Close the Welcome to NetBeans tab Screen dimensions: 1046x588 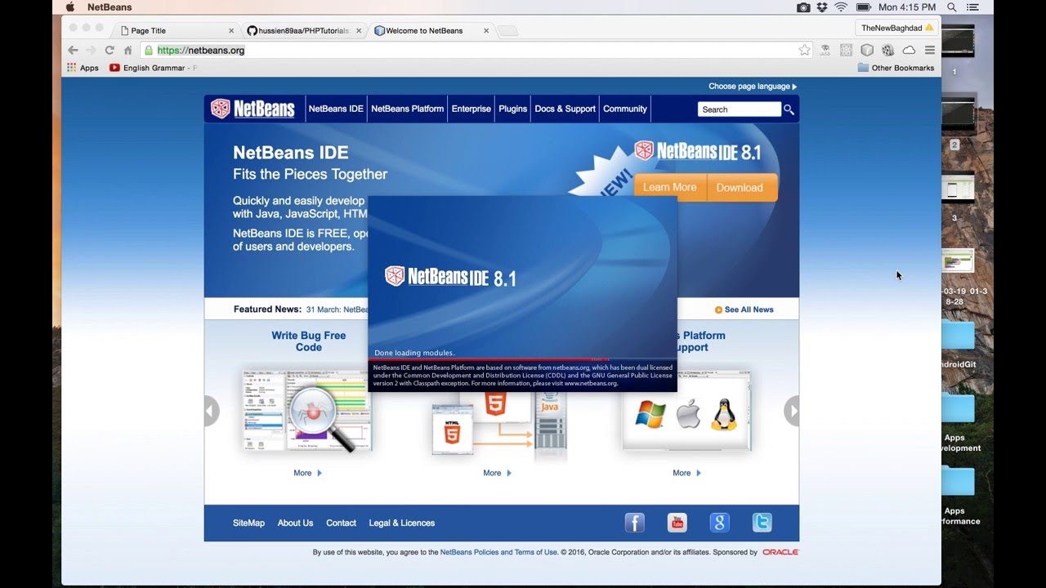pos(486,30)
